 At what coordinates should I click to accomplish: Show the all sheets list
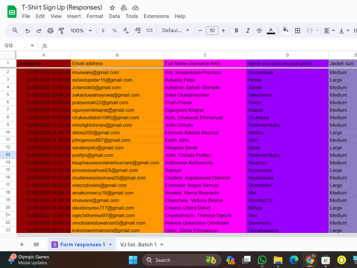coord(36,244)
